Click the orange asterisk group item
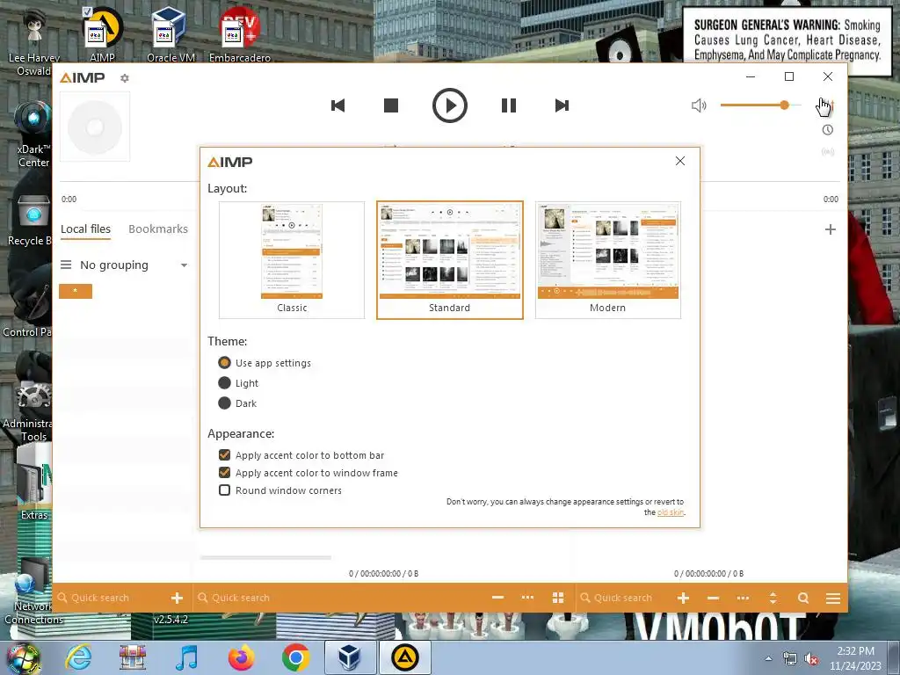The image size is (900, 675). [76, 291]
